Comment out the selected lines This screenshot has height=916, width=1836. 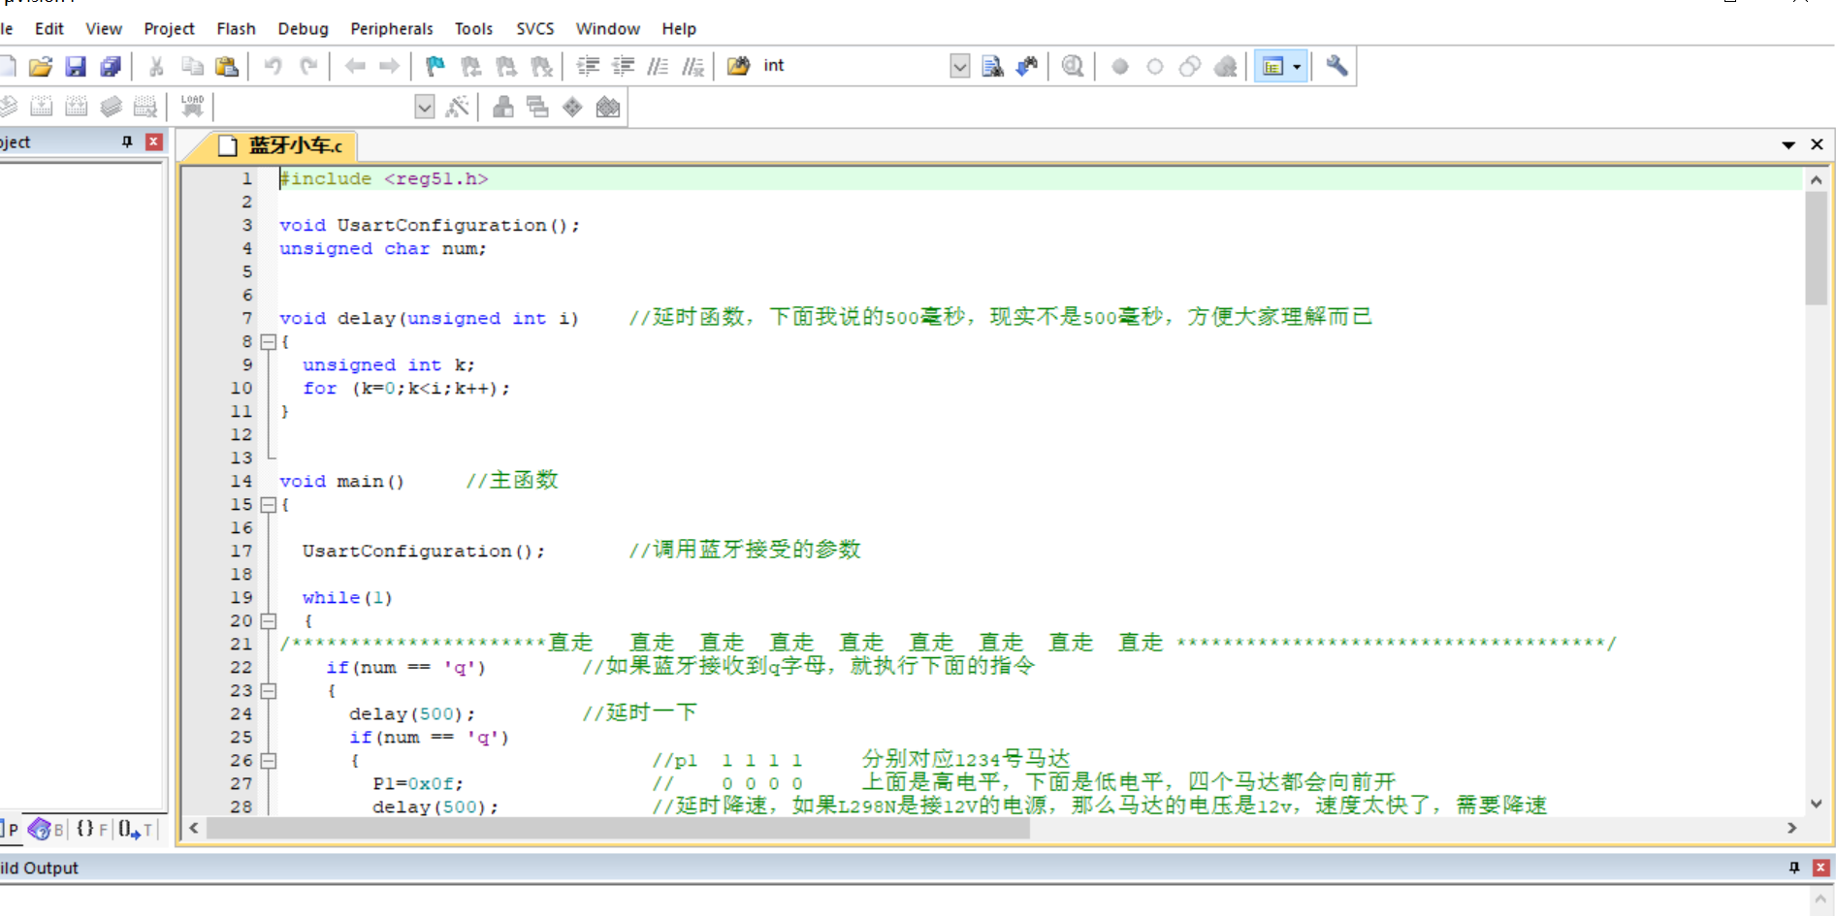tap(658, 66)
